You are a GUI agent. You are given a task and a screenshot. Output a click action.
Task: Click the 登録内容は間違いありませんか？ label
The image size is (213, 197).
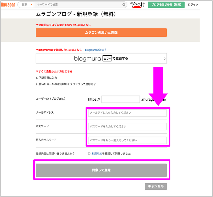coord(55,154)
